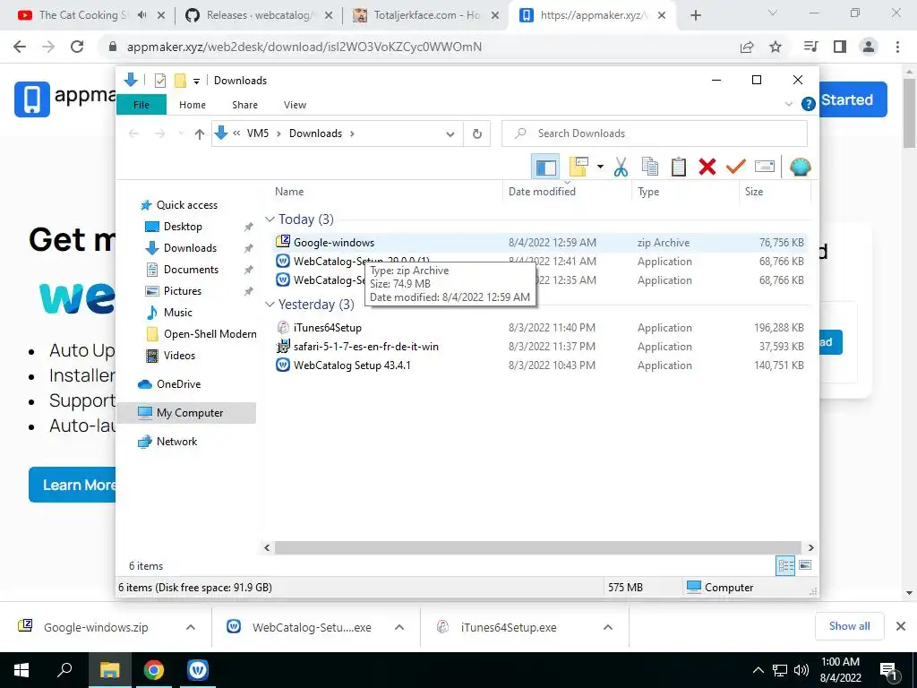917x688 pixels.
Task: Switch to details view icon in status bar
Action: pyautogui.click(x=785, y=566)
